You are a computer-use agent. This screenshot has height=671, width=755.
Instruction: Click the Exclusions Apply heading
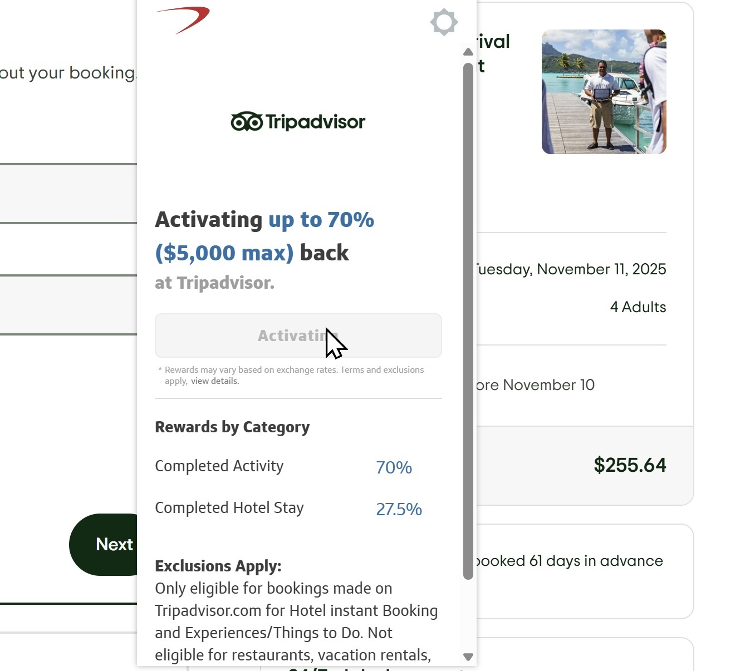point(218,566)
